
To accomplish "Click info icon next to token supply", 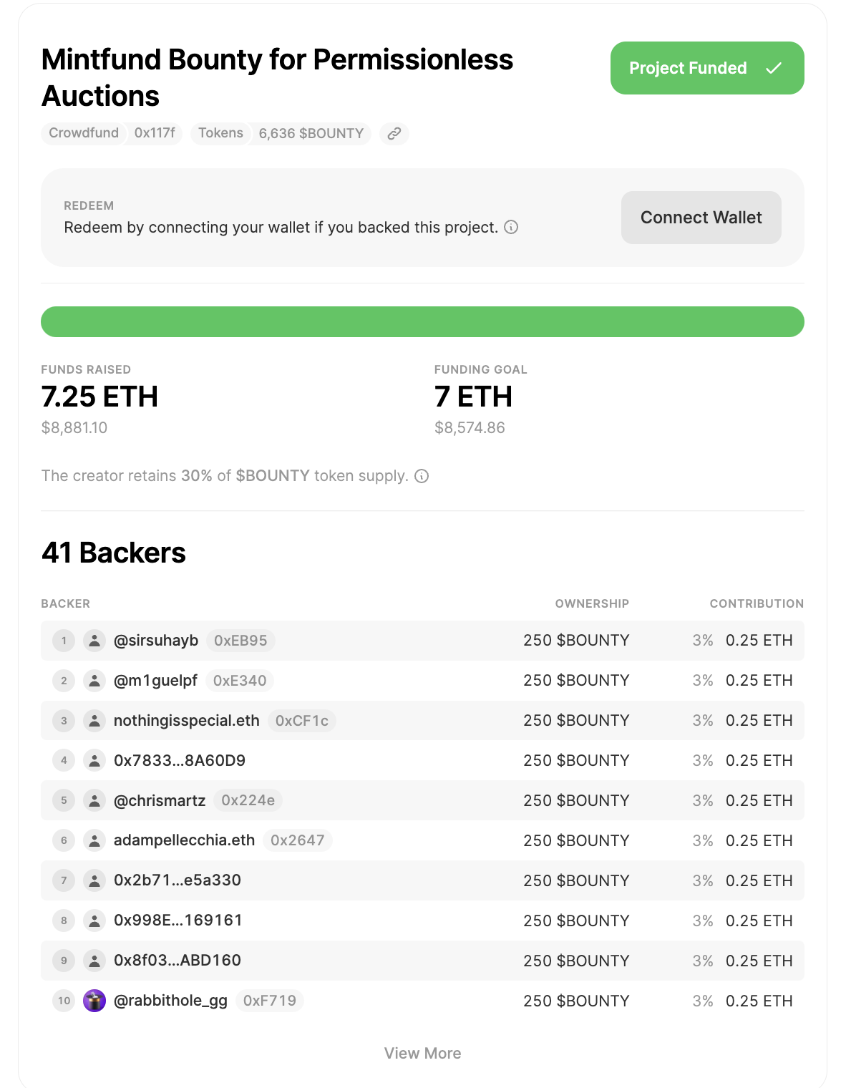I will [422, 477].
